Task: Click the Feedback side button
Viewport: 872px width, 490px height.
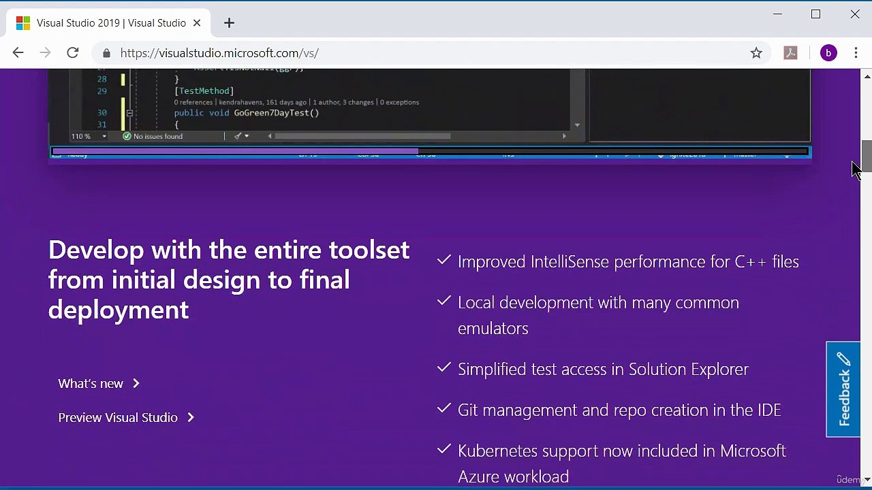Action: 843,389
